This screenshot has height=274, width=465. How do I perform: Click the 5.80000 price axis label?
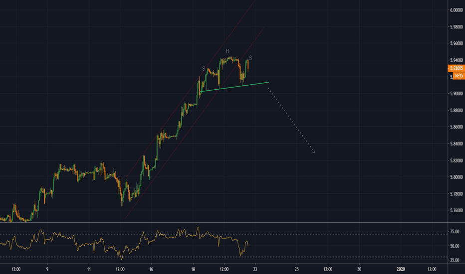point(455,177)
